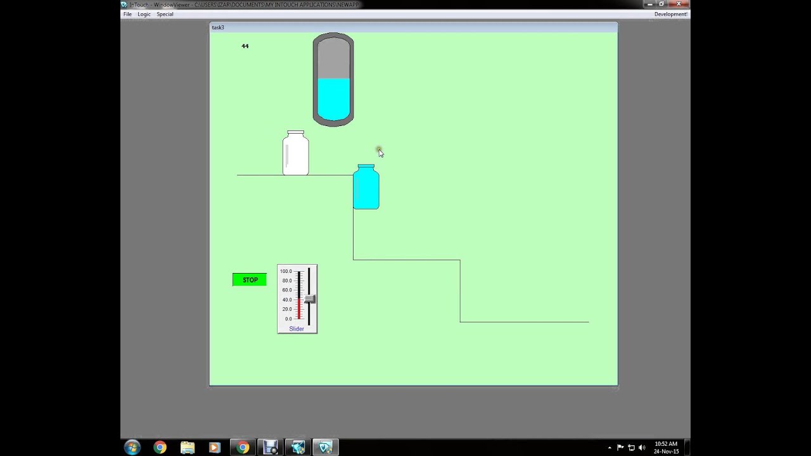Image resolution: width=811 pixels, height=456 pixels.
Task: Switch to the running Chrome window in the taskbar
Action: tap(243, 448)
